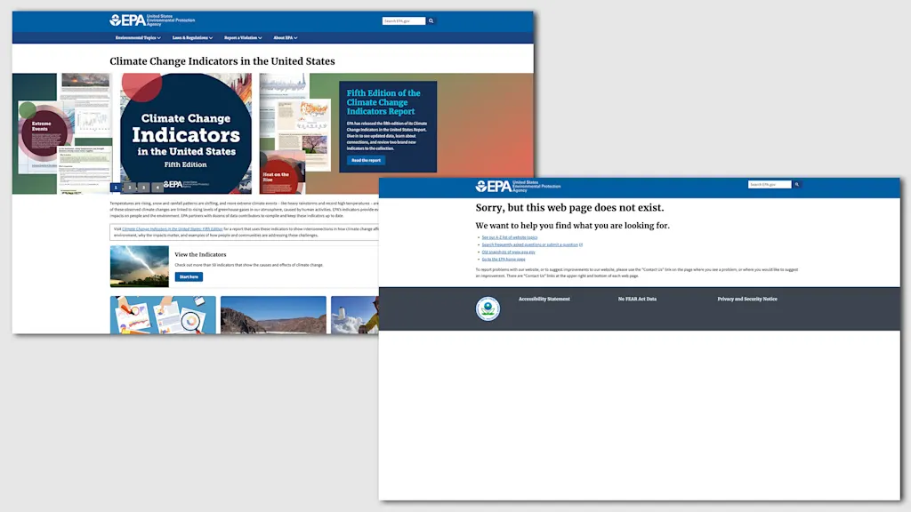The image size is (911, 512).
Task: Switch to carousel slide 2
Action: coord(129,188)
